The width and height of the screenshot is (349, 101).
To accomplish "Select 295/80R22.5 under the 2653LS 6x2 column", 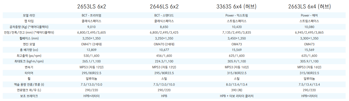I will click(x=92, y=73).
